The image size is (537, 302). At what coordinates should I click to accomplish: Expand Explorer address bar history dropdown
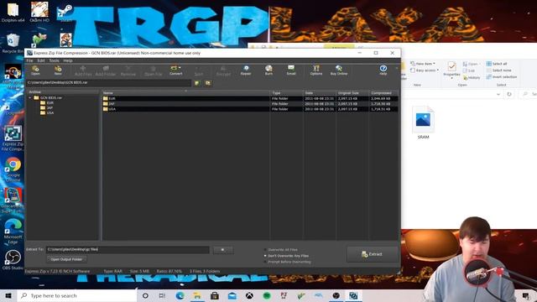point(498,94)
